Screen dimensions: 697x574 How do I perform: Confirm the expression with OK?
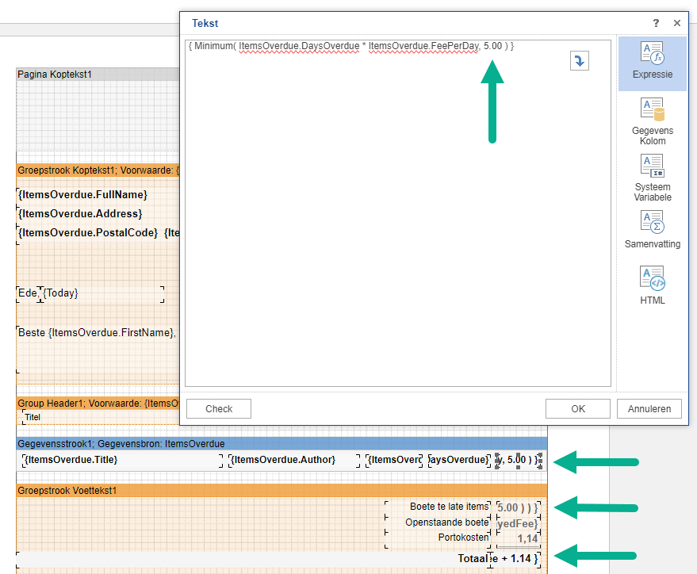[x=578, y=409]
